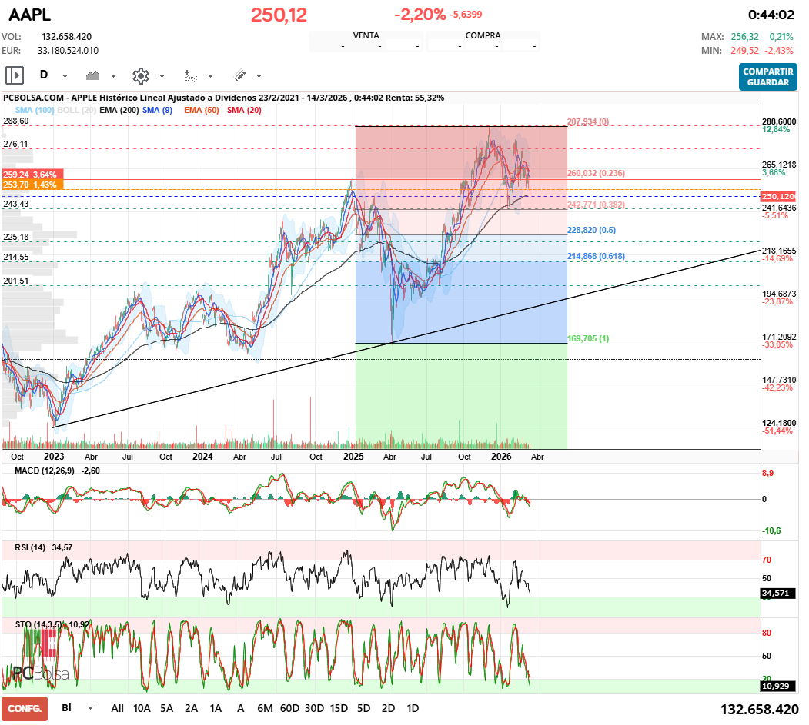Select the 6M timeframe tab

click(265, 708)
